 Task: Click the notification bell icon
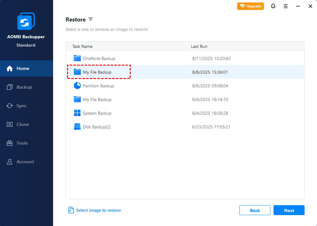coord(273,6)
